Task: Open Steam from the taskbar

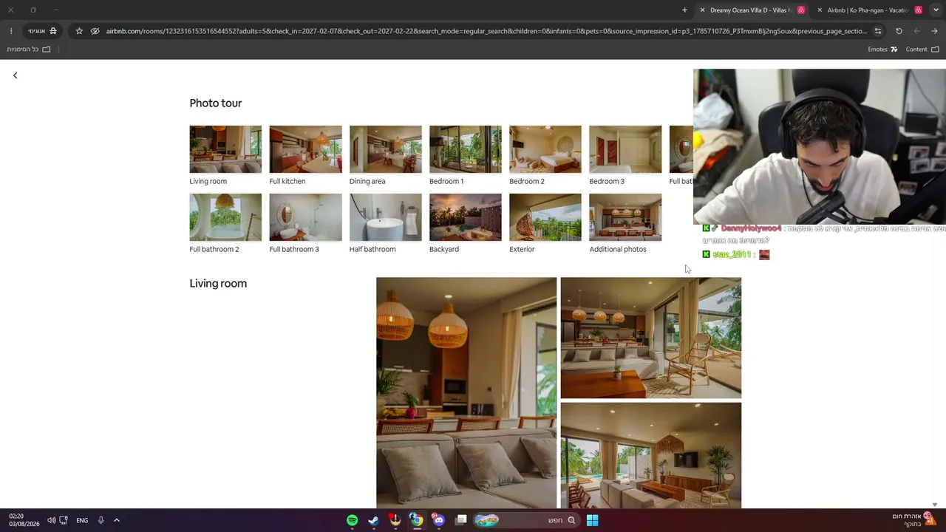Action: (x=373, y=520)
